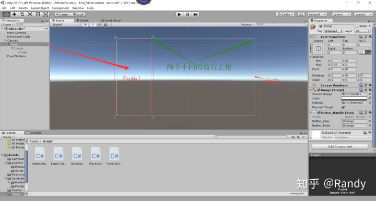Open Rect Transform help icon

pyautogui.click(x=361, y=36)
